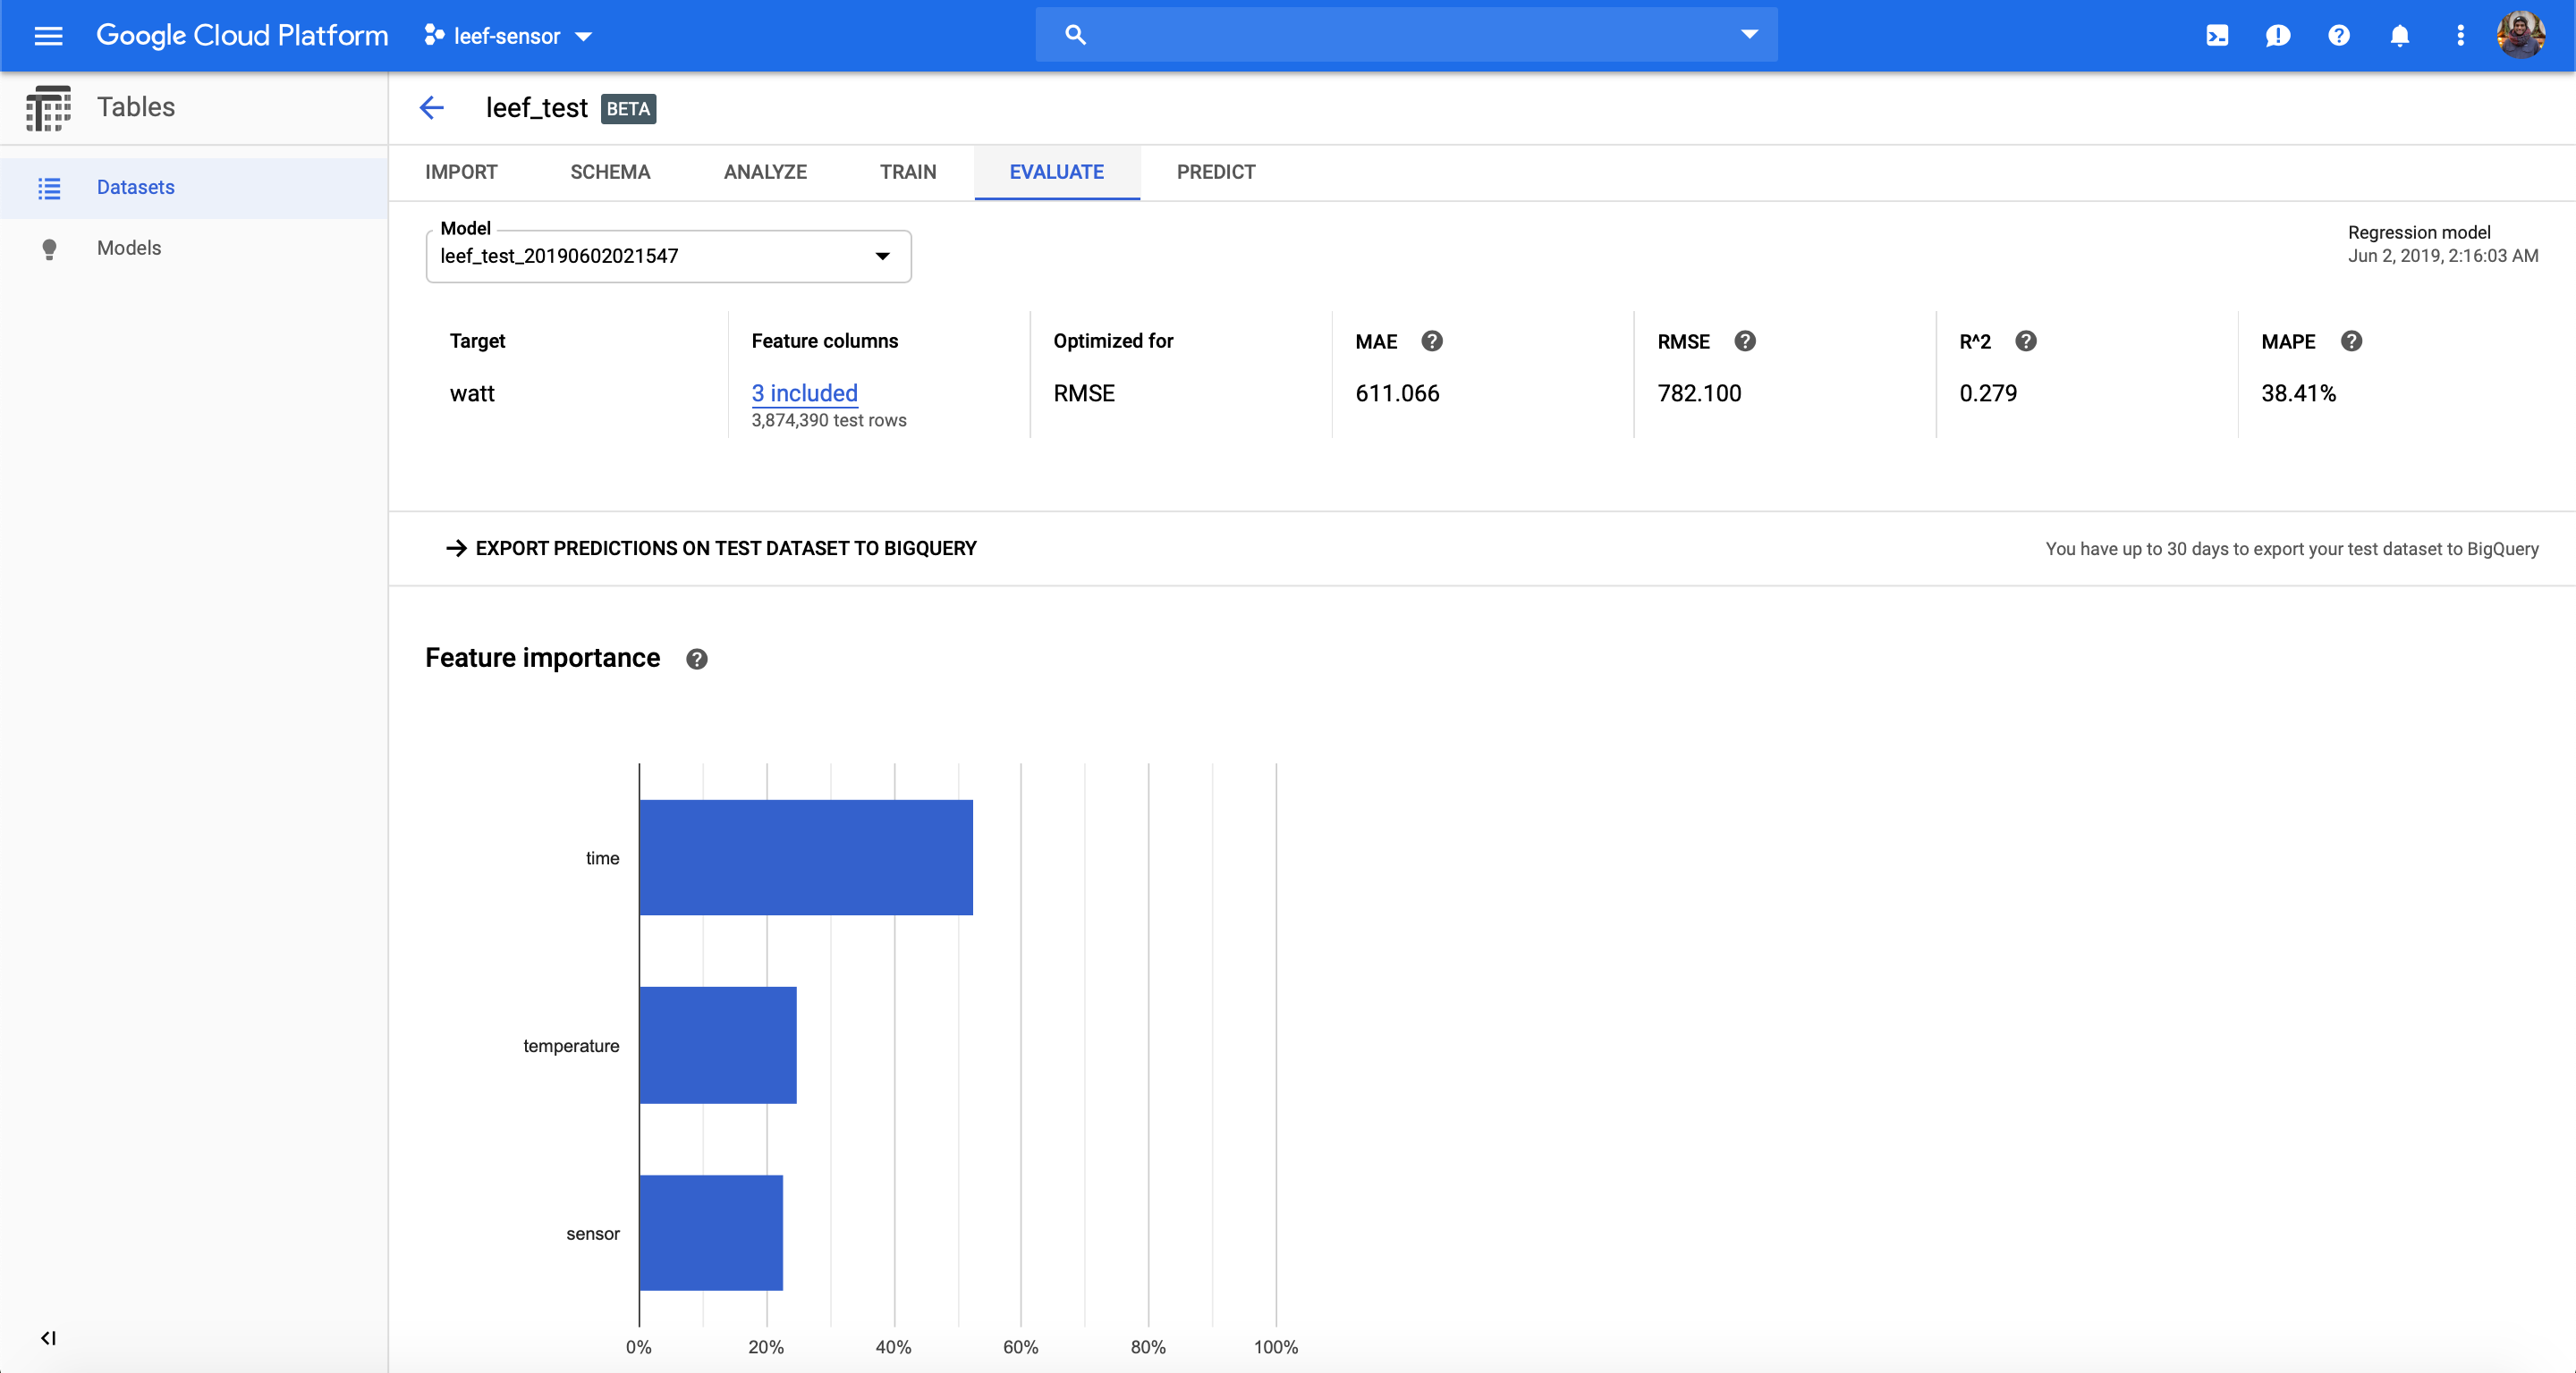This screenshot has height=1373, width=2576.
Task: Click the send feedback icon
Action: coord(2278,36)
